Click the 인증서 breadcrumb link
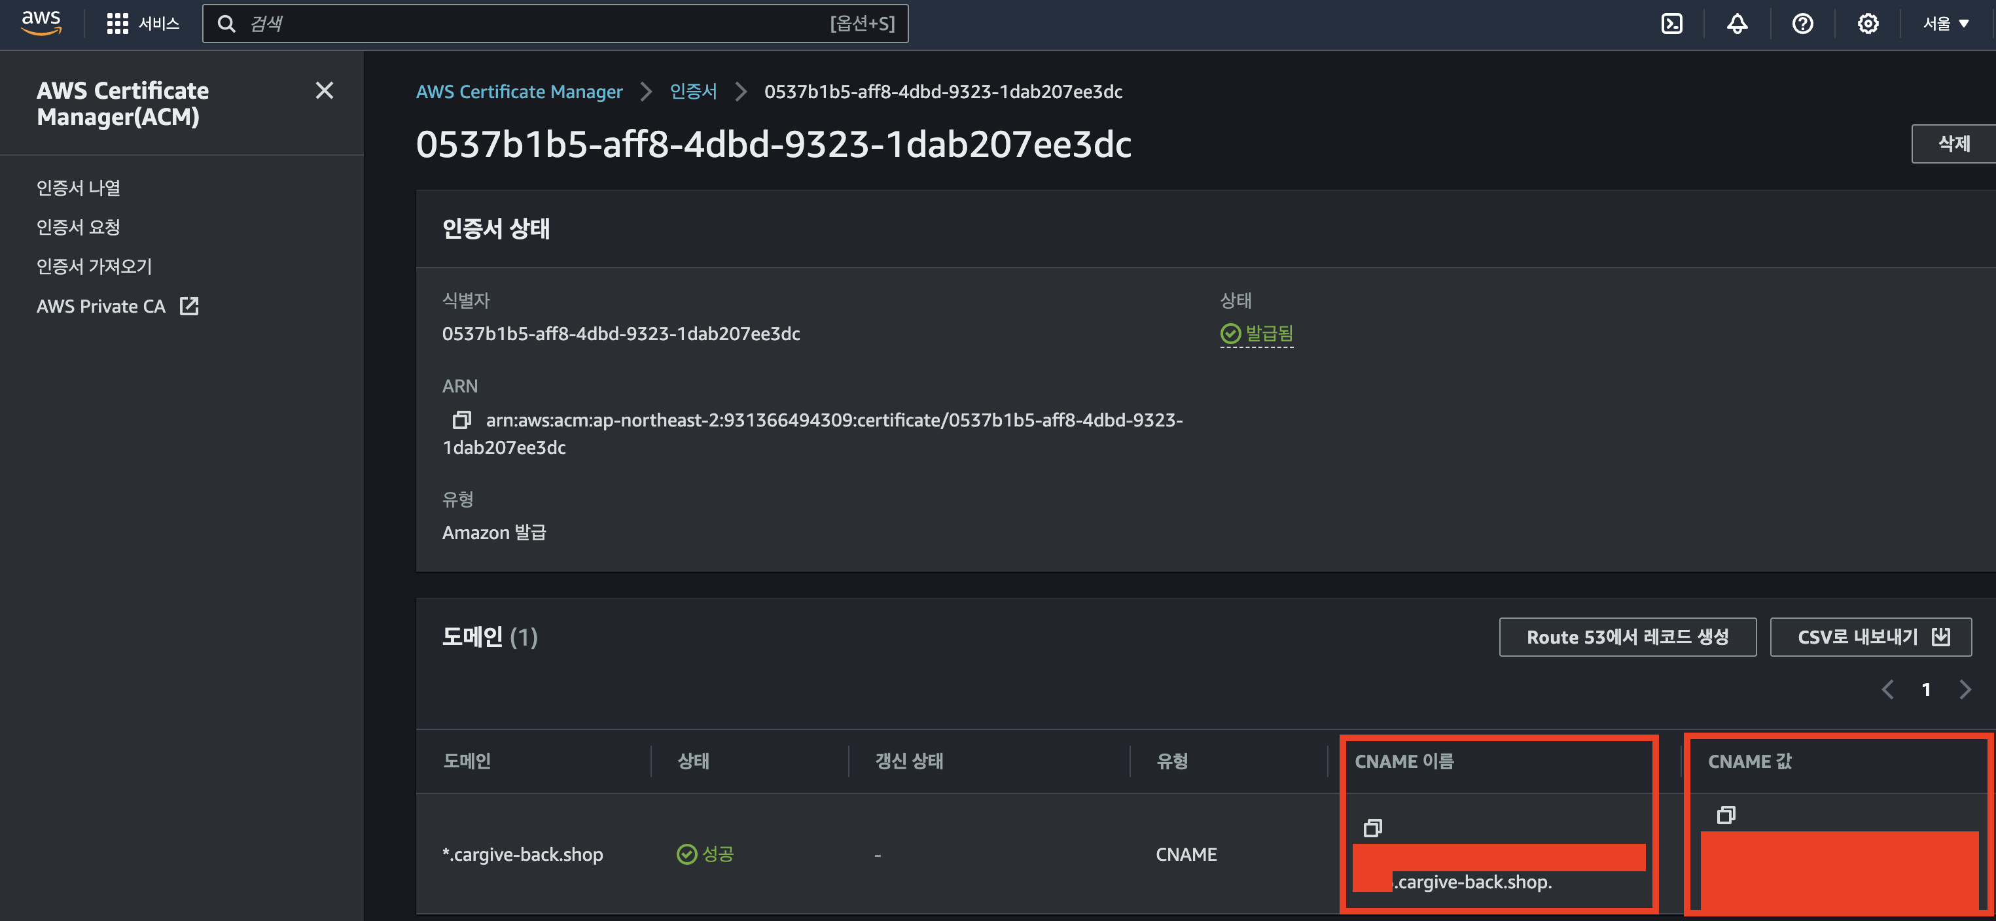Image resolution: width=1996 pixels, height=921 pixels. (x=693, y=92)
